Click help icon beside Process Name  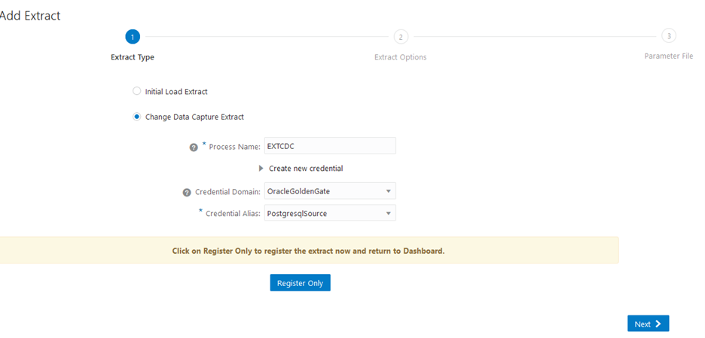tap(194, 147)
